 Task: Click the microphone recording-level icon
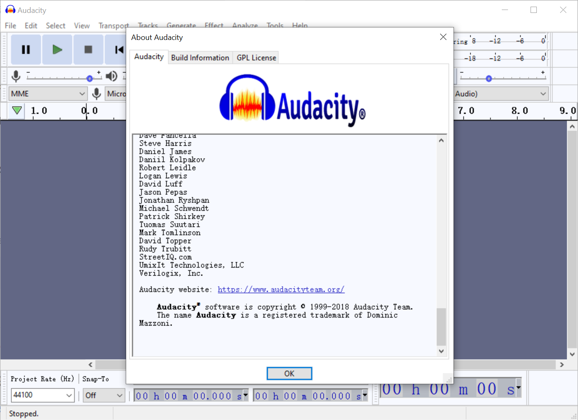point(16,76)
